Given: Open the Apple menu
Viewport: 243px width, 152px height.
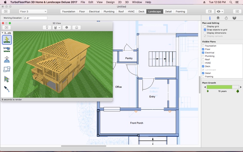Looking at the screenshot, I should (x=5, y=2).
